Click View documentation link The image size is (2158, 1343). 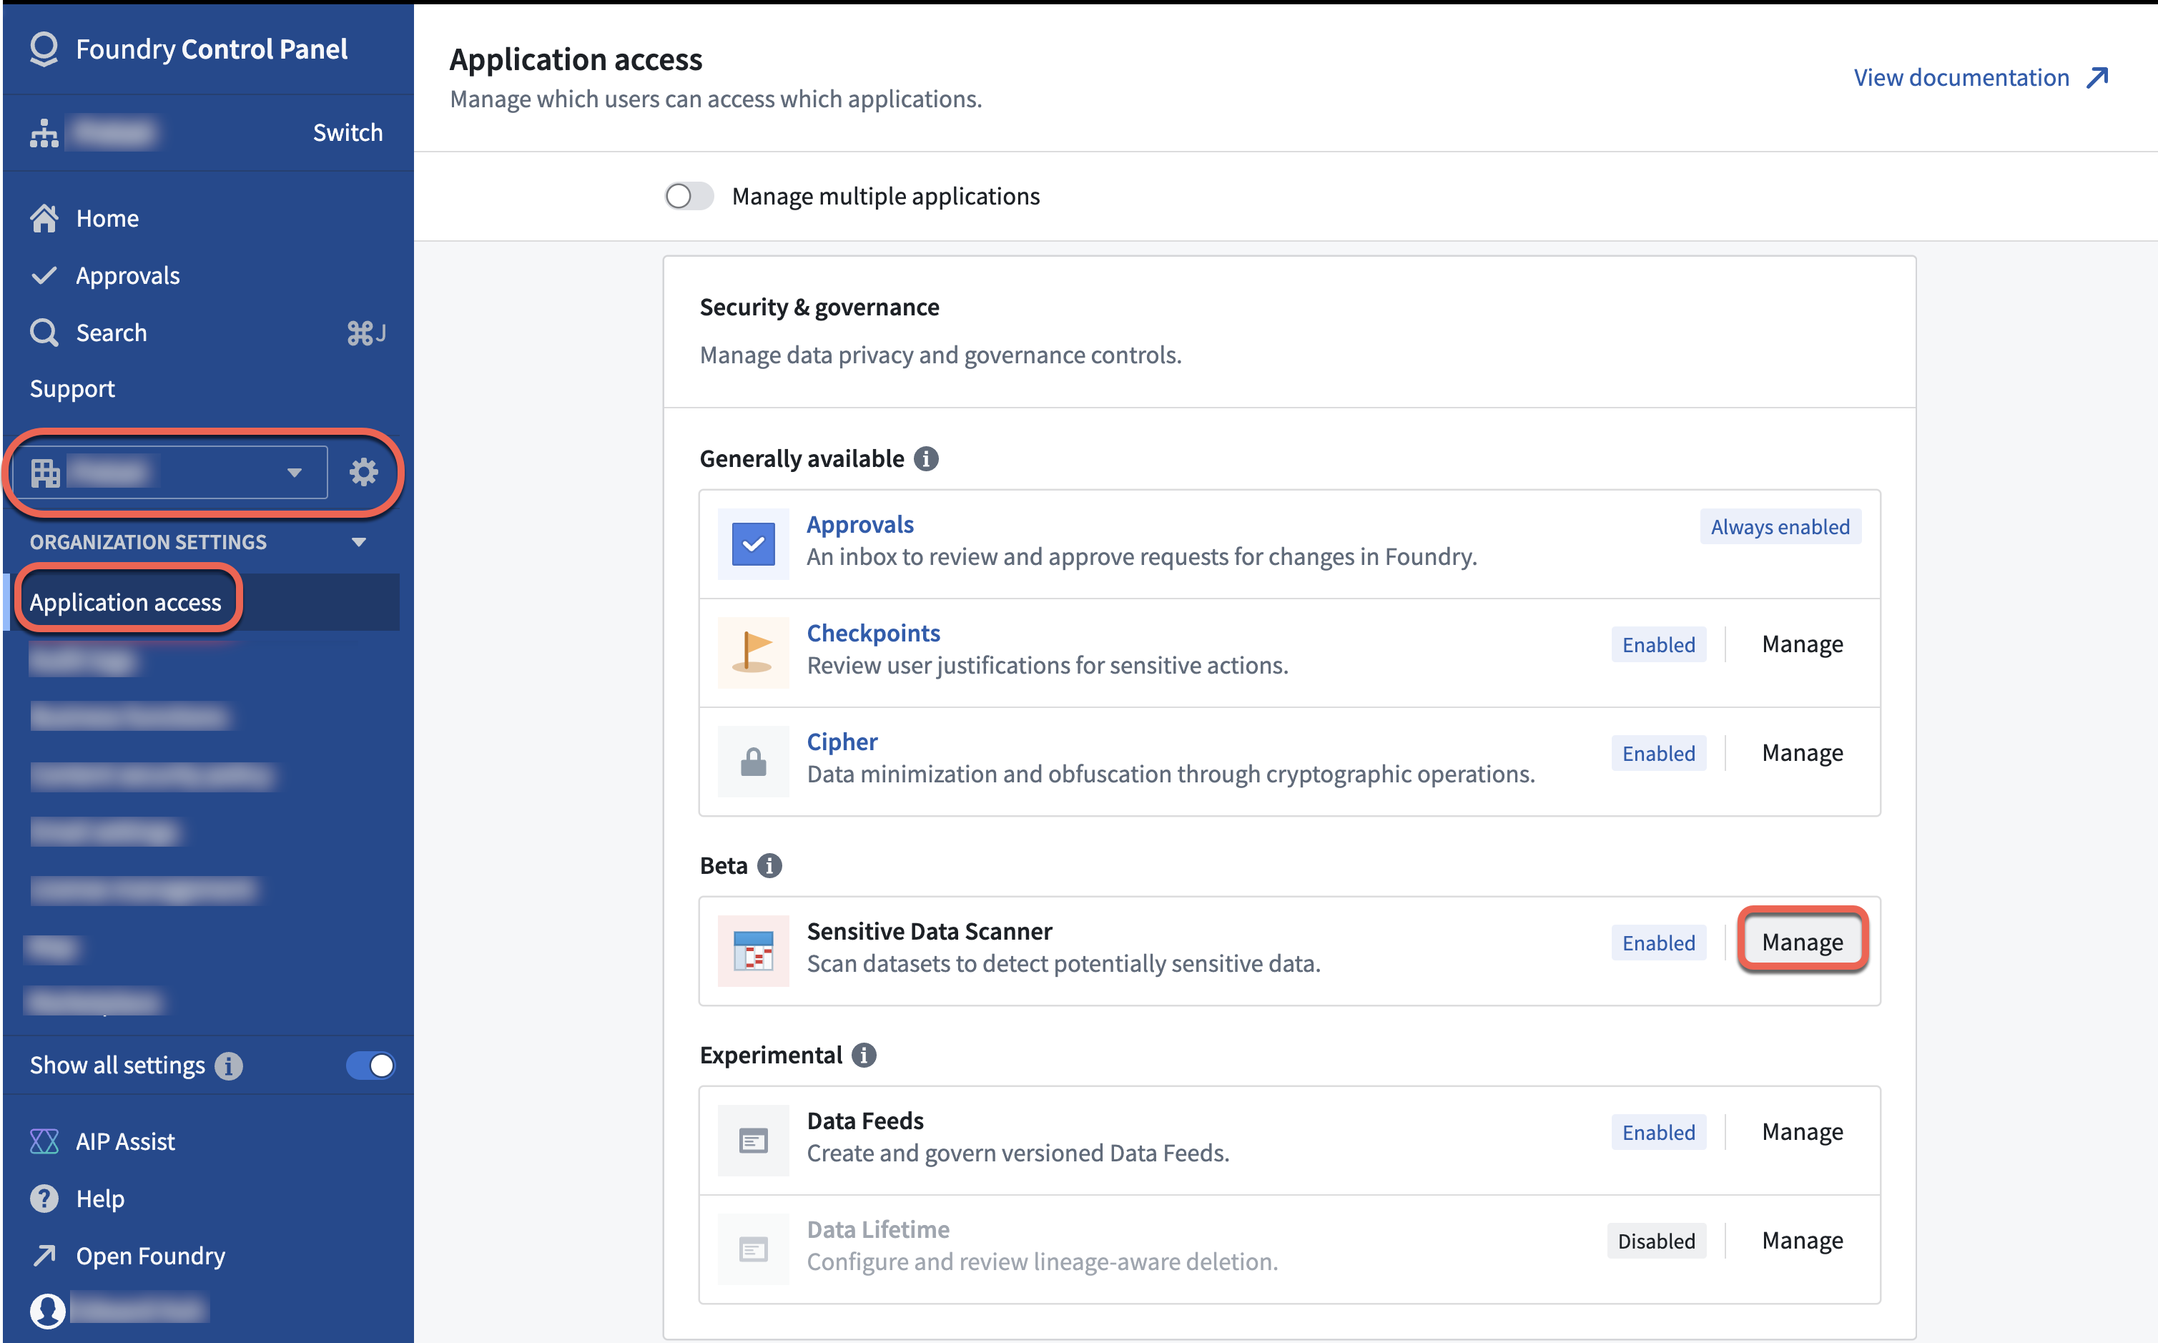1981,77
